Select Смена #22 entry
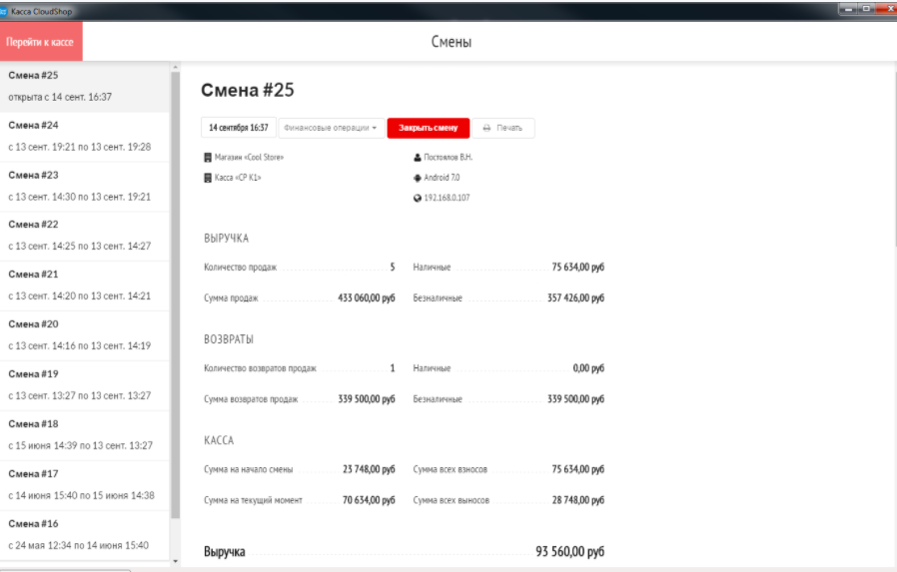The image size is (897, 572). (x=85, y=236)
